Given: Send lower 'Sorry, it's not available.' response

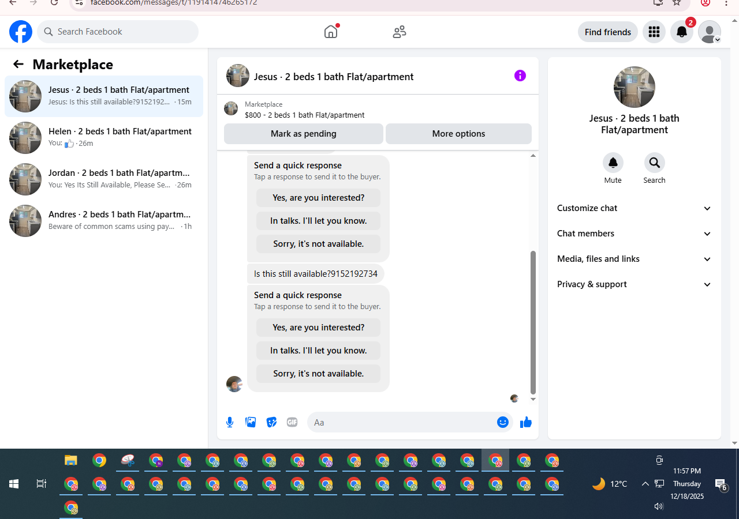Looking at the screenshot, I should click(319, 374).
